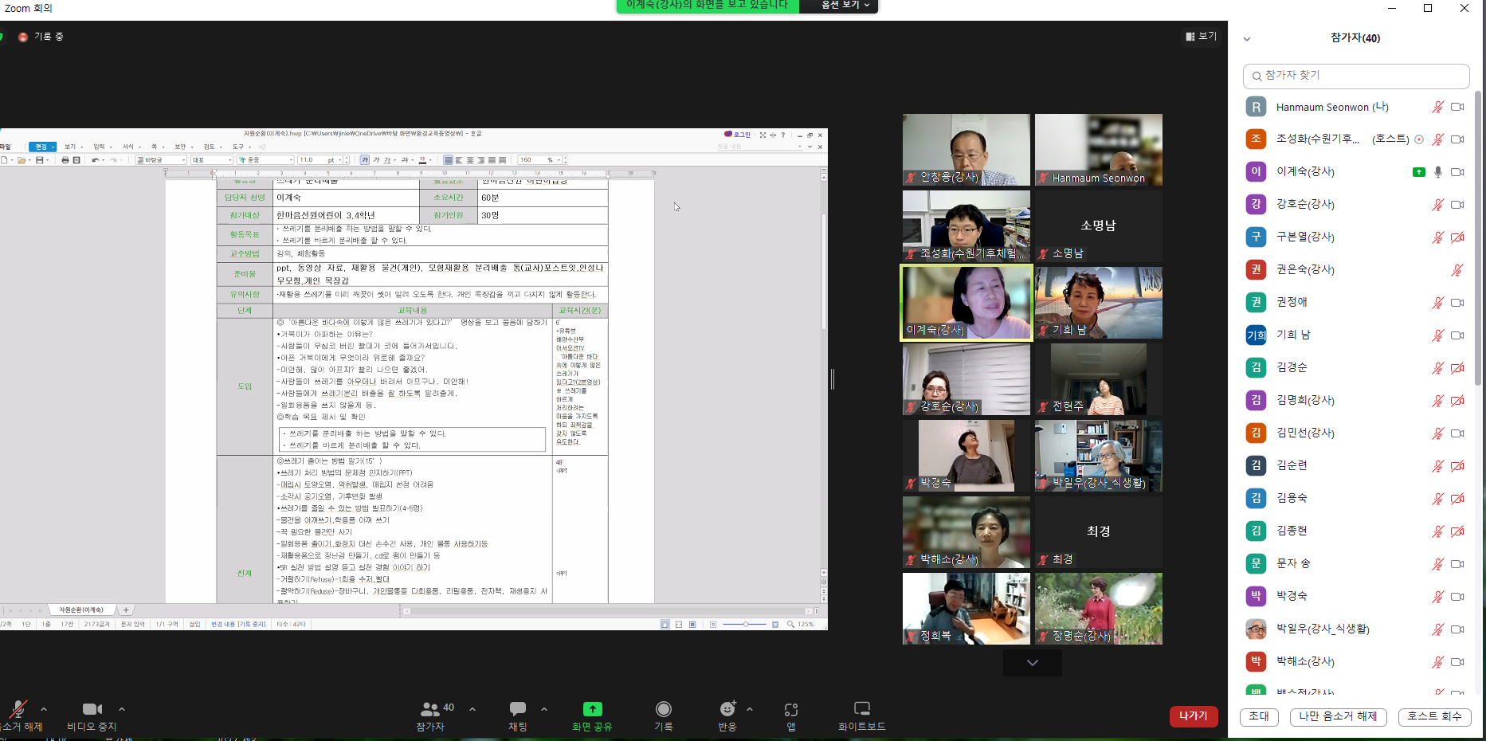Click the 보기 view button in Zoom
Screen dimensions: 1486x741
tap(1201, 37)
